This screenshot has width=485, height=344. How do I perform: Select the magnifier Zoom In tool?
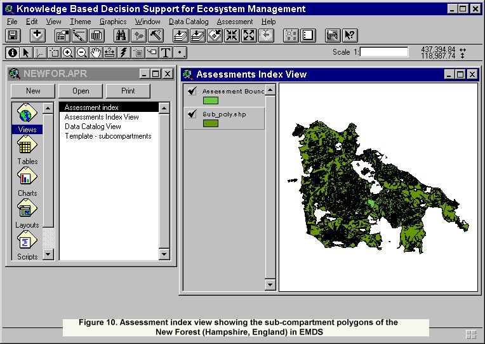68,53
